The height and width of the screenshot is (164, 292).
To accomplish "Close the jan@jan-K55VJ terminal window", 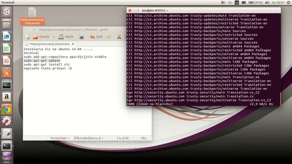I will pyautogui.click(x=130, y=10).
